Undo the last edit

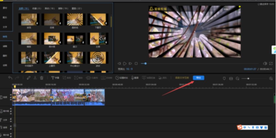coord(10,78)
